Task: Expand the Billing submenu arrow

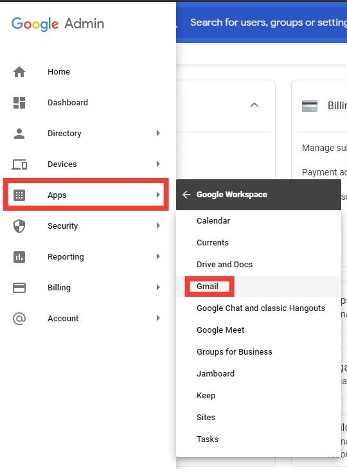Action: (158, 287)
